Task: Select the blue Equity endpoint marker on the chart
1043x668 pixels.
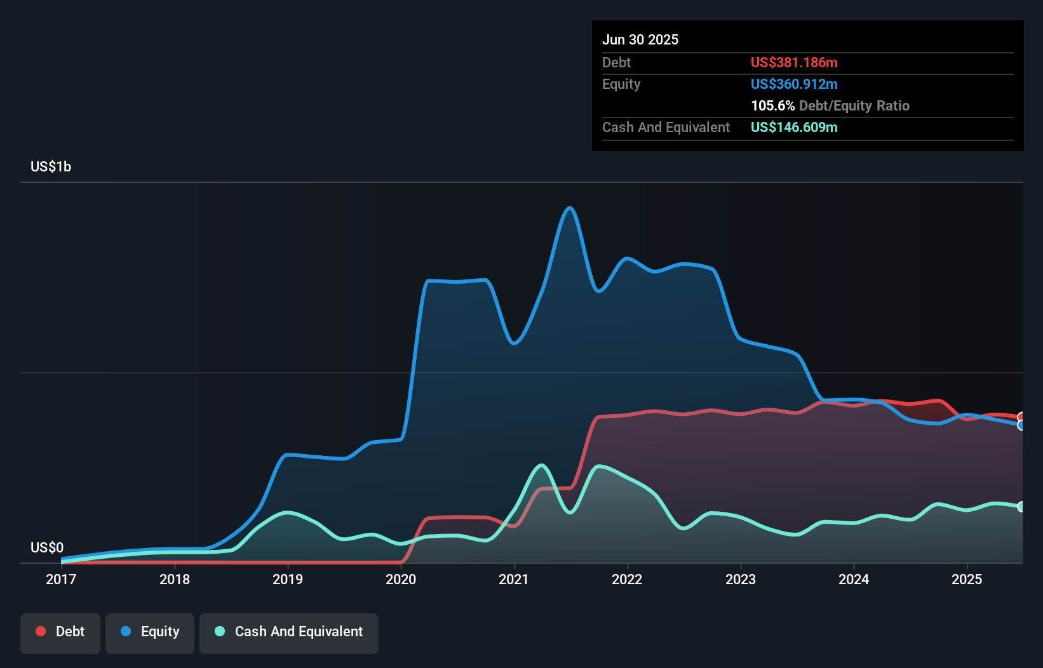Action: click(1021, 427)
